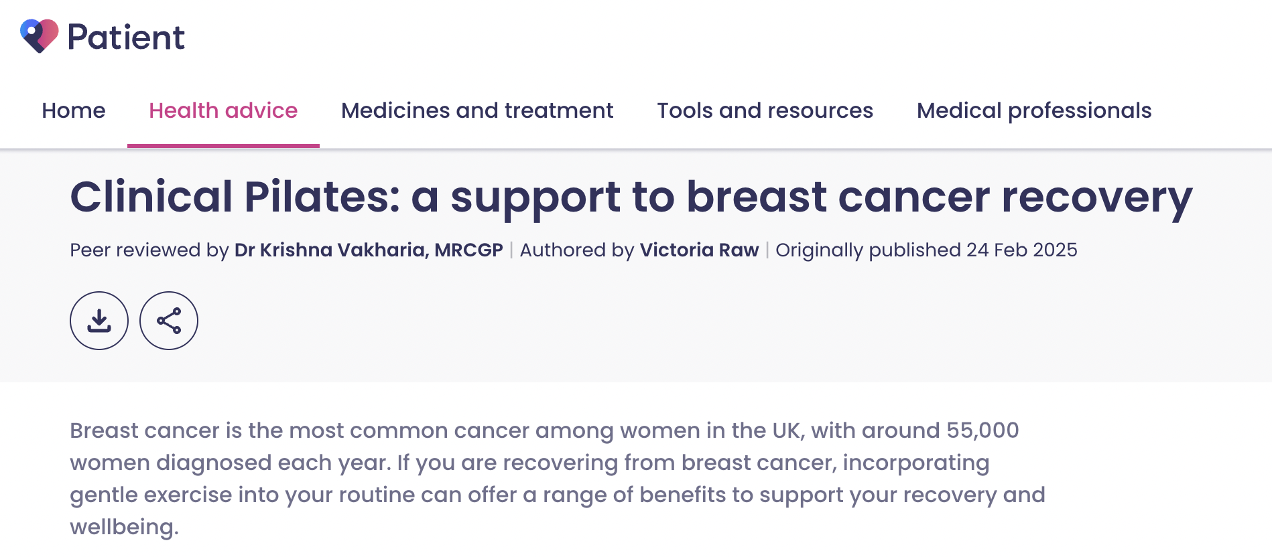The height and width of the screenshot is (557, 1272).
Task: Download the article using the download icon
Action: (x=99, y=321)
